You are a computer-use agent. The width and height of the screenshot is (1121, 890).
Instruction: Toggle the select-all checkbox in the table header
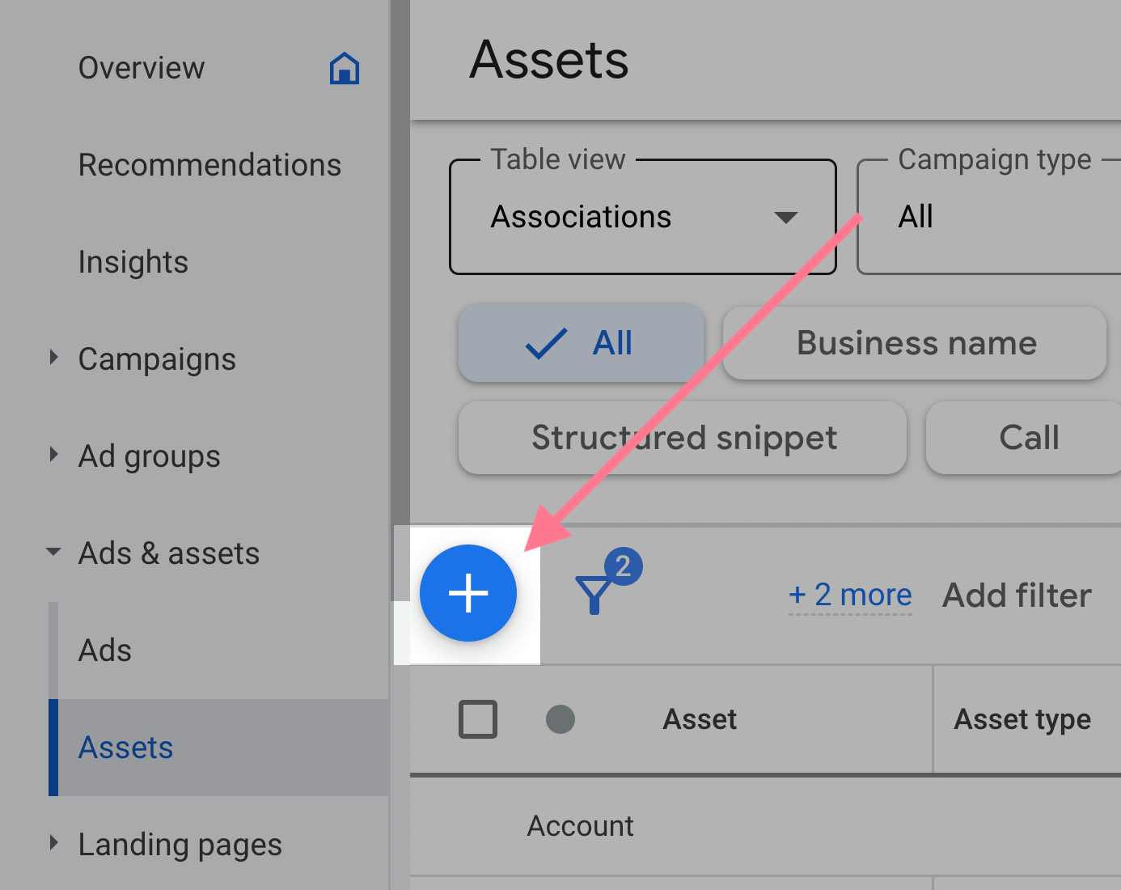click(477, 719)
